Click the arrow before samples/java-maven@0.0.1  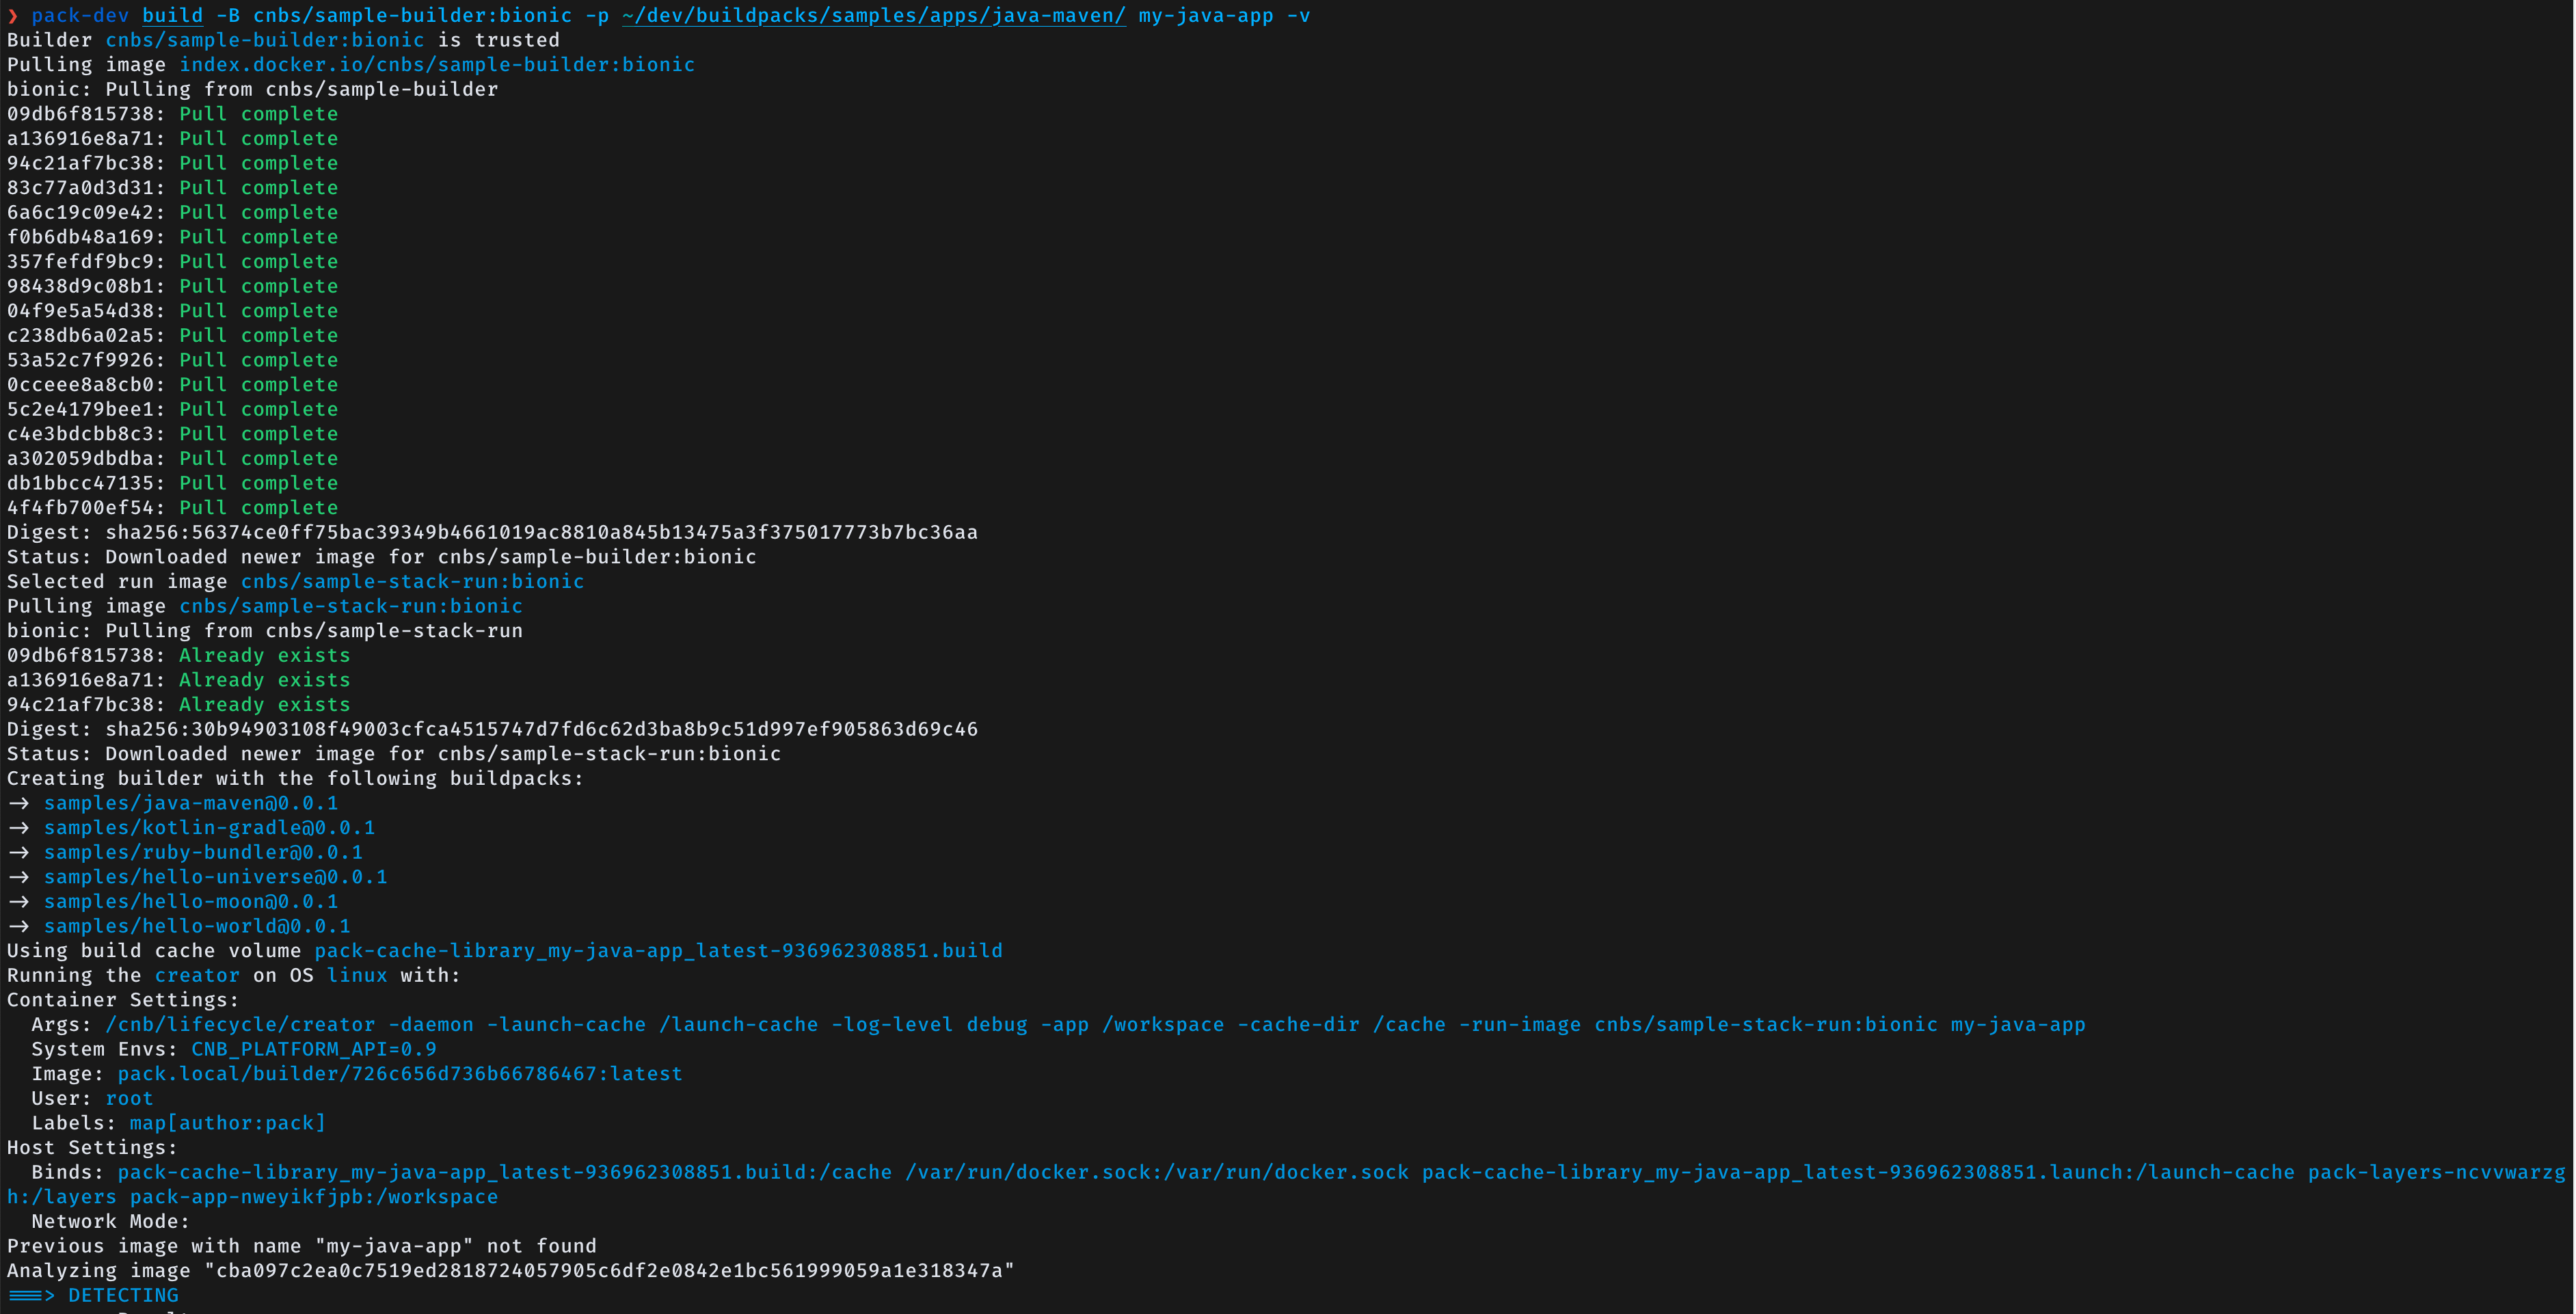point(19,803)
